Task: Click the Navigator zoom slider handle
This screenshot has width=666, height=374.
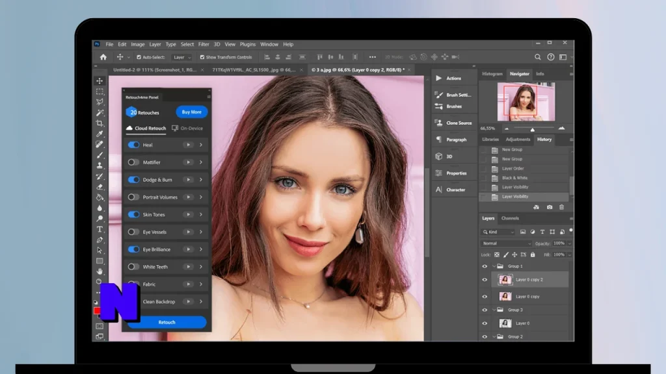Action: click(532, 129)
